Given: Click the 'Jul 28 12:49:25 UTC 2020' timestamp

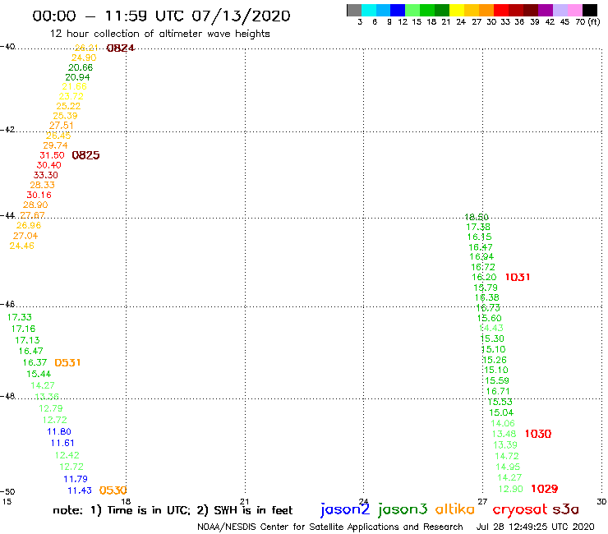Looking at the screenshot, I should pyautogui.click(x=535, y=527).
